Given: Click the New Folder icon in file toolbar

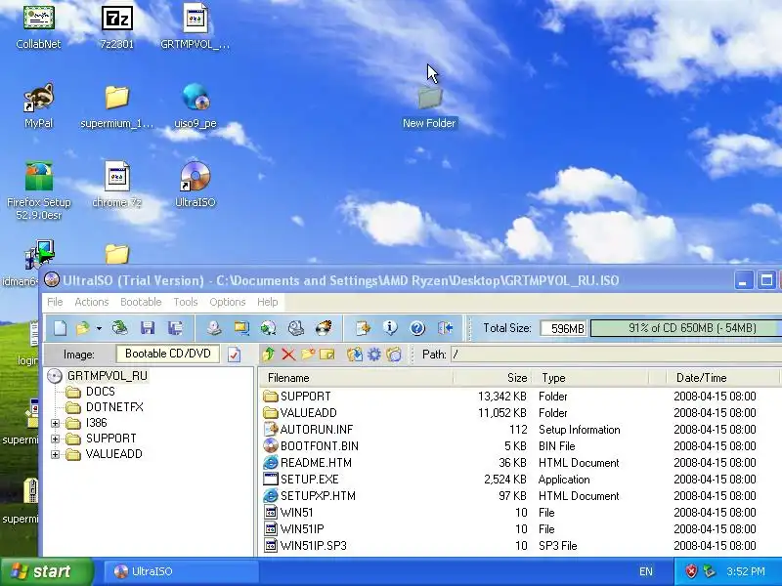Looking at the screenshot, I should (308, 355).
